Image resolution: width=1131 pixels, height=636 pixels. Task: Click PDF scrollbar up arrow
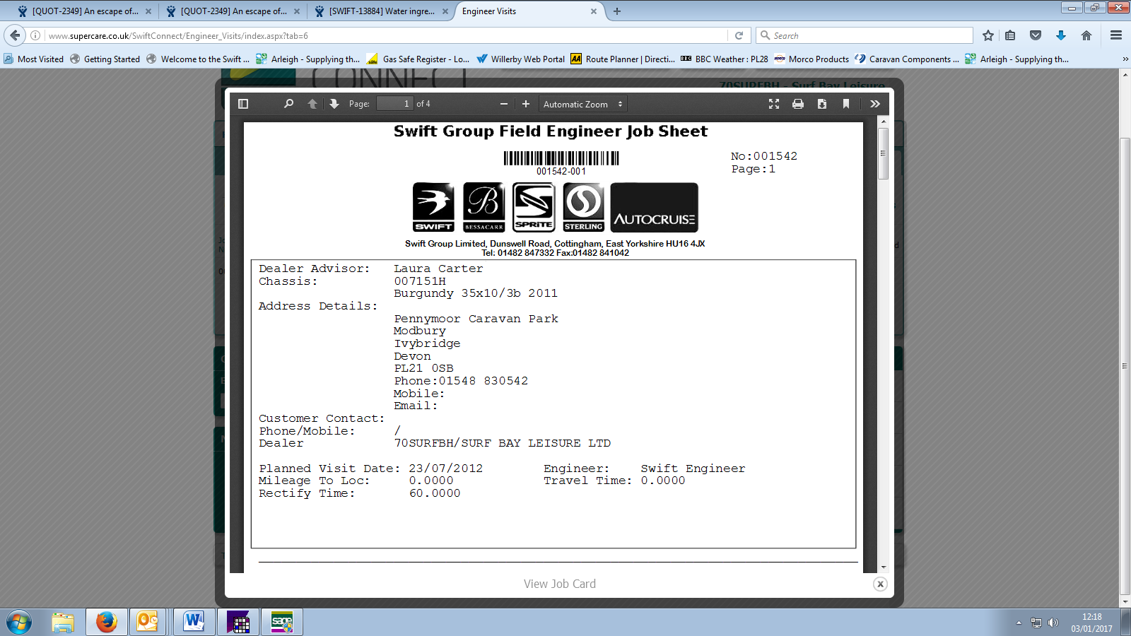883,122
